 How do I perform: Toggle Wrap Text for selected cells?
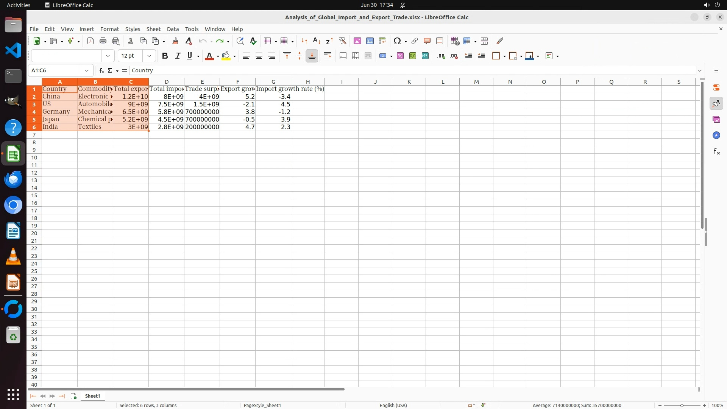point(328,56)
